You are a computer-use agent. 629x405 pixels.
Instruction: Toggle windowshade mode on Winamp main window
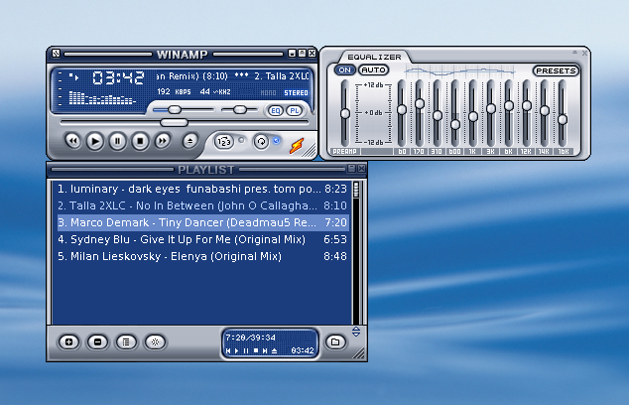(x=302, y=53)
